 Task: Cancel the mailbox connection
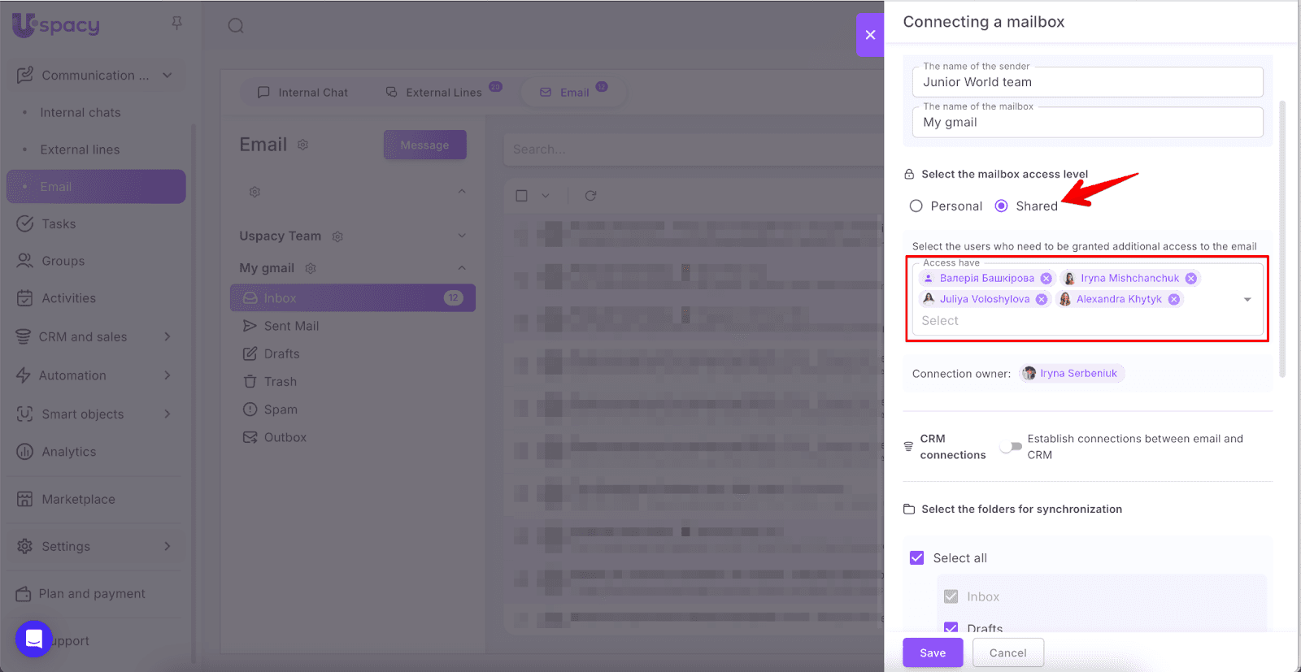pos(1007,652)
